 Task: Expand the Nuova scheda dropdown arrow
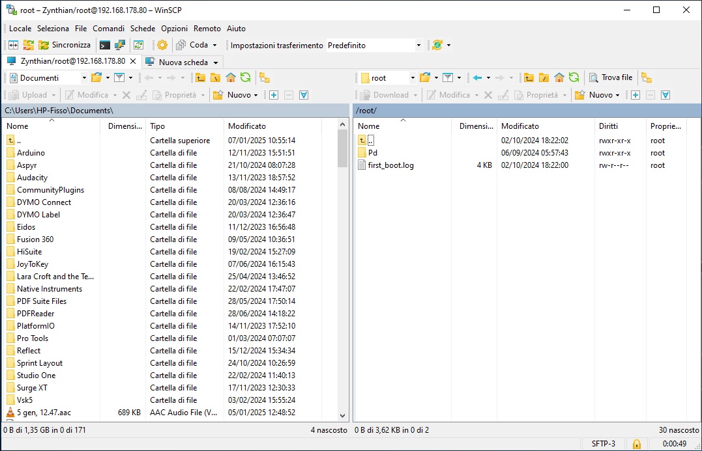(x=216, y=62)
